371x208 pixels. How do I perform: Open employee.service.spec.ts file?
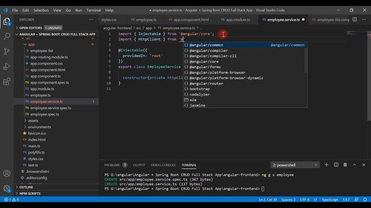click(x=50, y=108)
